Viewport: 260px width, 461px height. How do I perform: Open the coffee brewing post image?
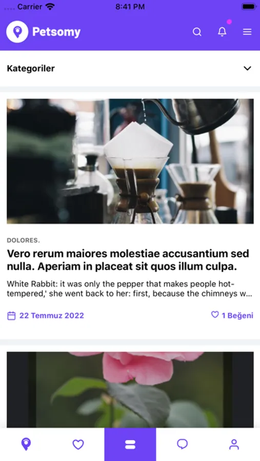tap(130, 161)
